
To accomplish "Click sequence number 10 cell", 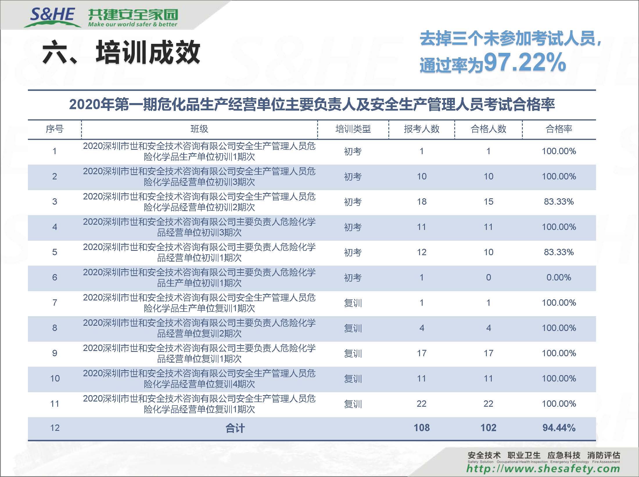I will point(55,379).
